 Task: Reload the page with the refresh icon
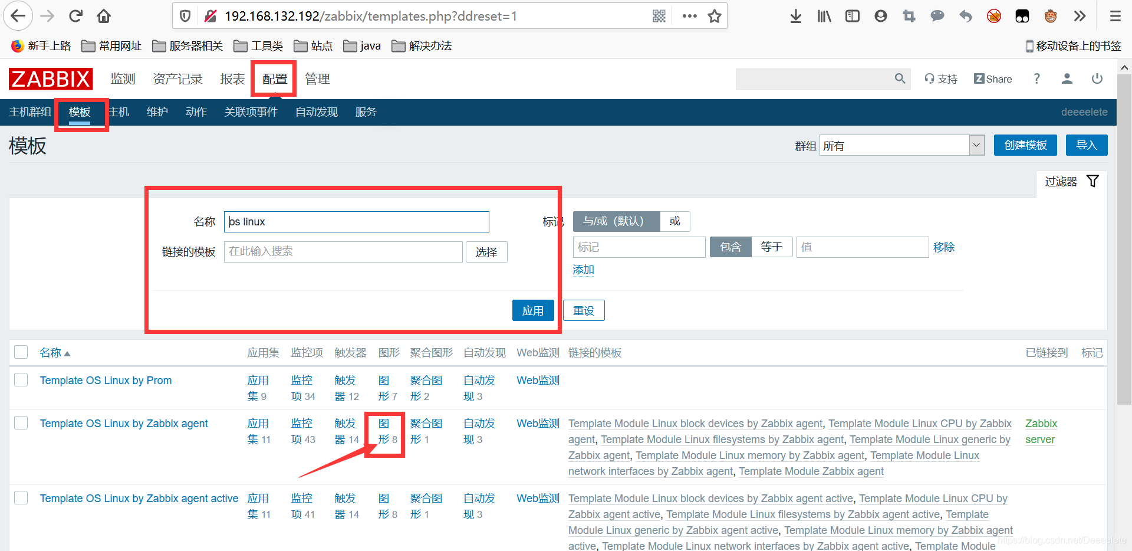(x=75, y=16)
